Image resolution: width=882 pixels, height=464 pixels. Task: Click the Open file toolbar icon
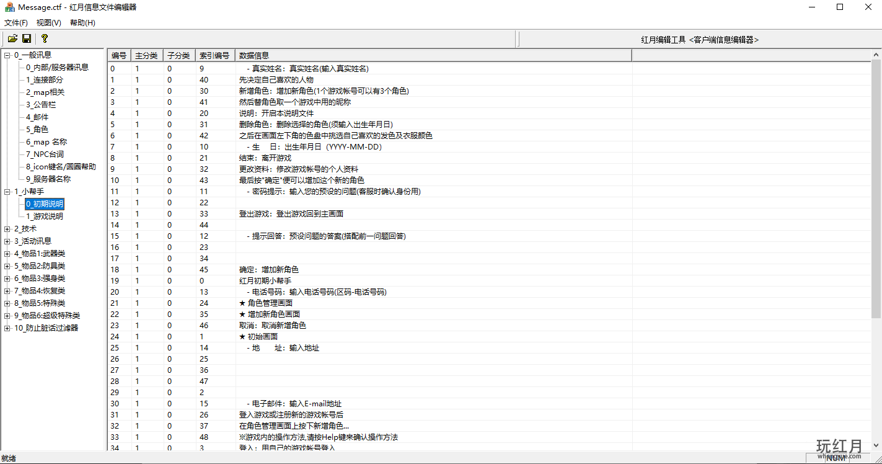12,38
